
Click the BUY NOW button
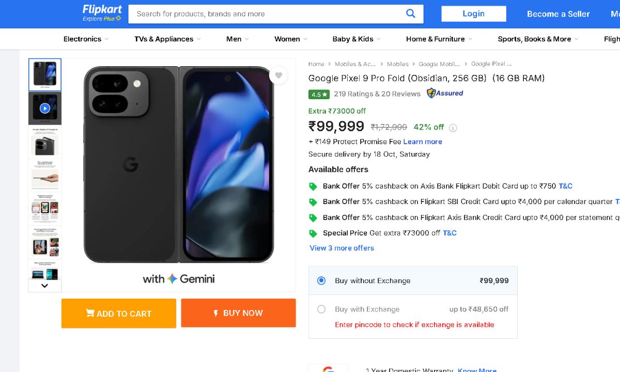(x=238, y=313)
